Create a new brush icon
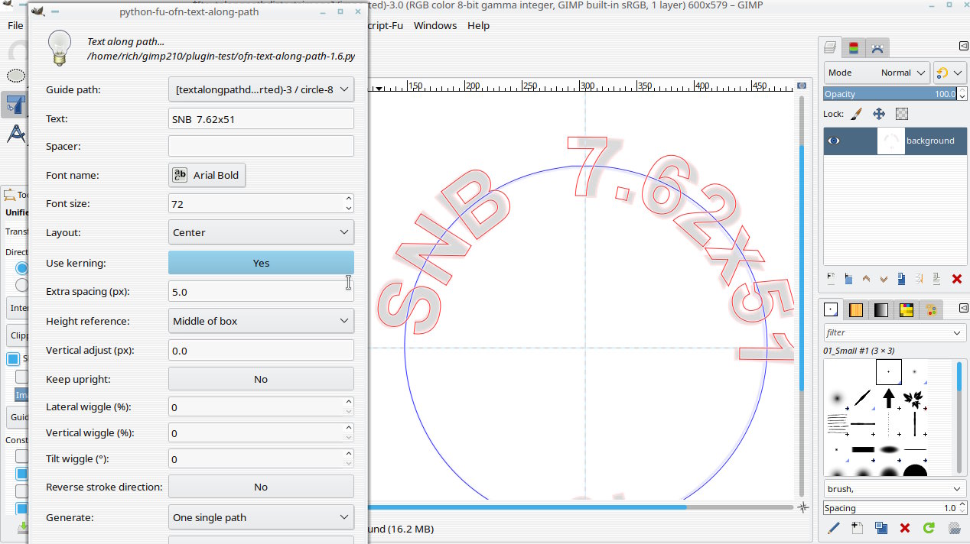Viewport: 970px width, 544px height. coord(857,528)
